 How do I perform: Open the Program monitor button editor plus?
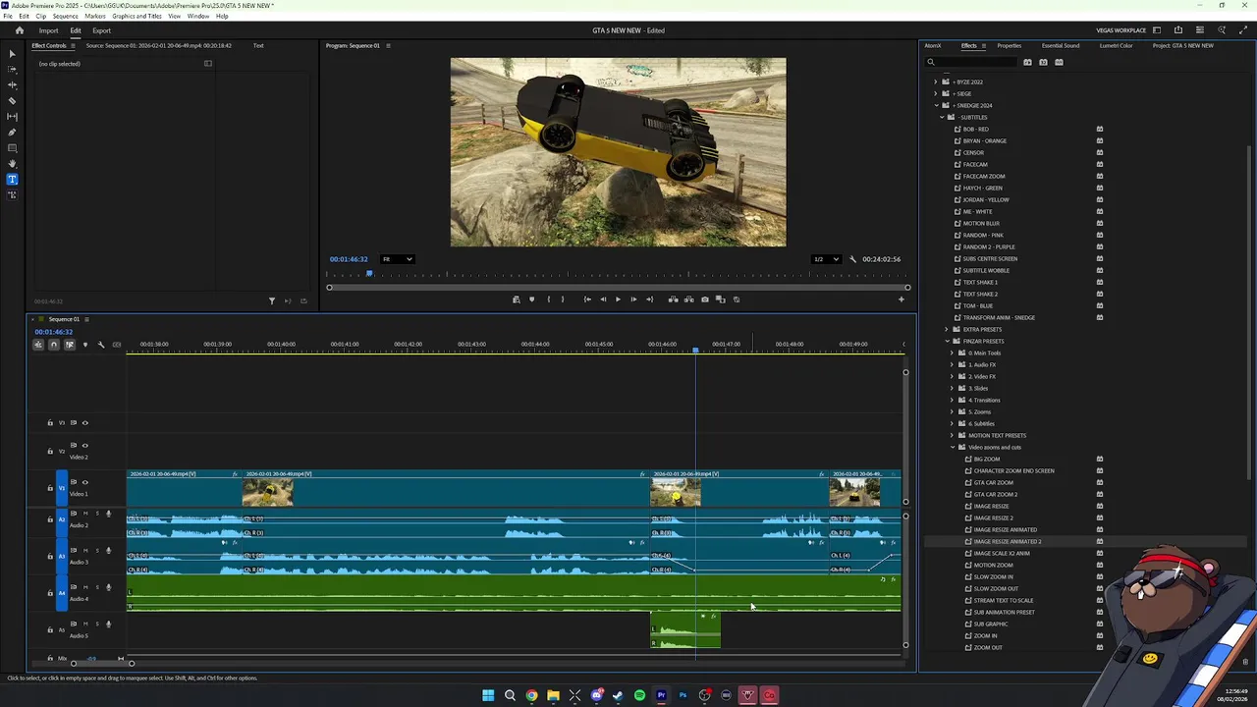coord(902,299)
